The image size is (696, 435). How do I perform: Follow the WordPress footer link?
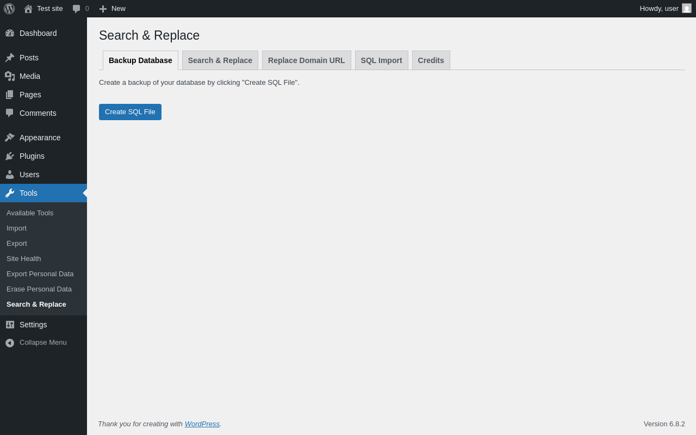(202, 424)
